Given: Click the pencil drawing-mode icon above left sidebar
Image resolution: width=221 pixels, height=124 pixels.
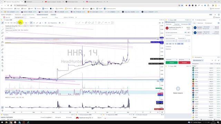Looking at the screenshot, I should [2, 23].
